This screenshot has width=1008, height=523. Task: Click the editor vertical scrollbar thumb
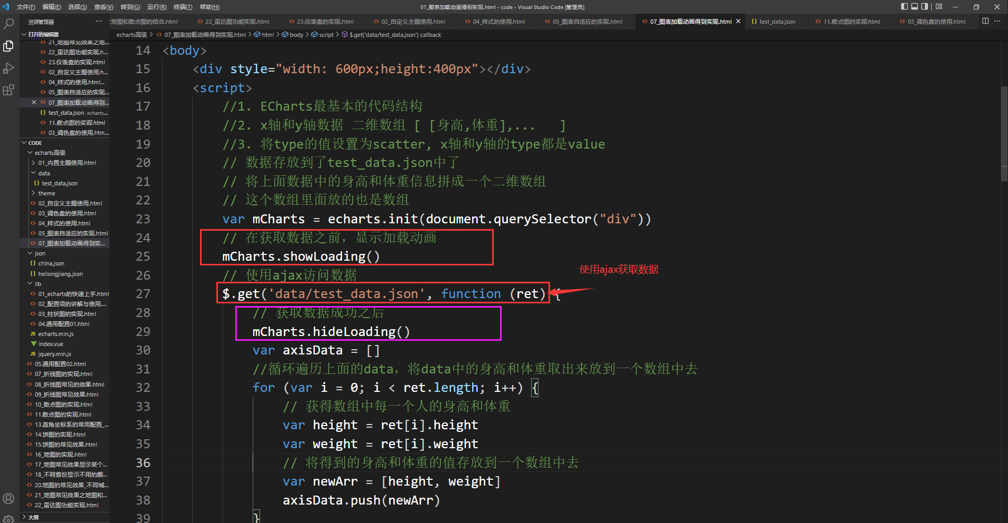1004,134
